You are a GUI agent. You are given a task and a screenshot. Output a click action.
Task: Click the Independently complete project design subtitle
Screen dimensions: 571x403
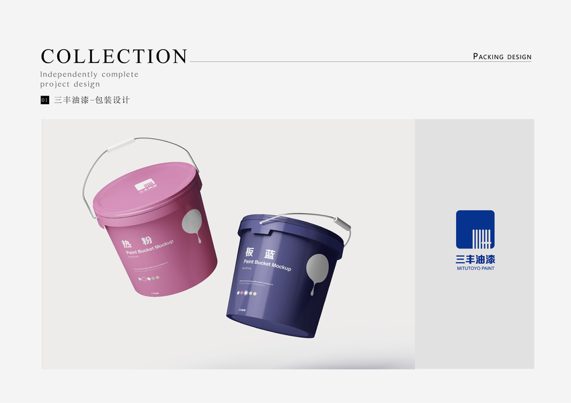tap(89, 79)
